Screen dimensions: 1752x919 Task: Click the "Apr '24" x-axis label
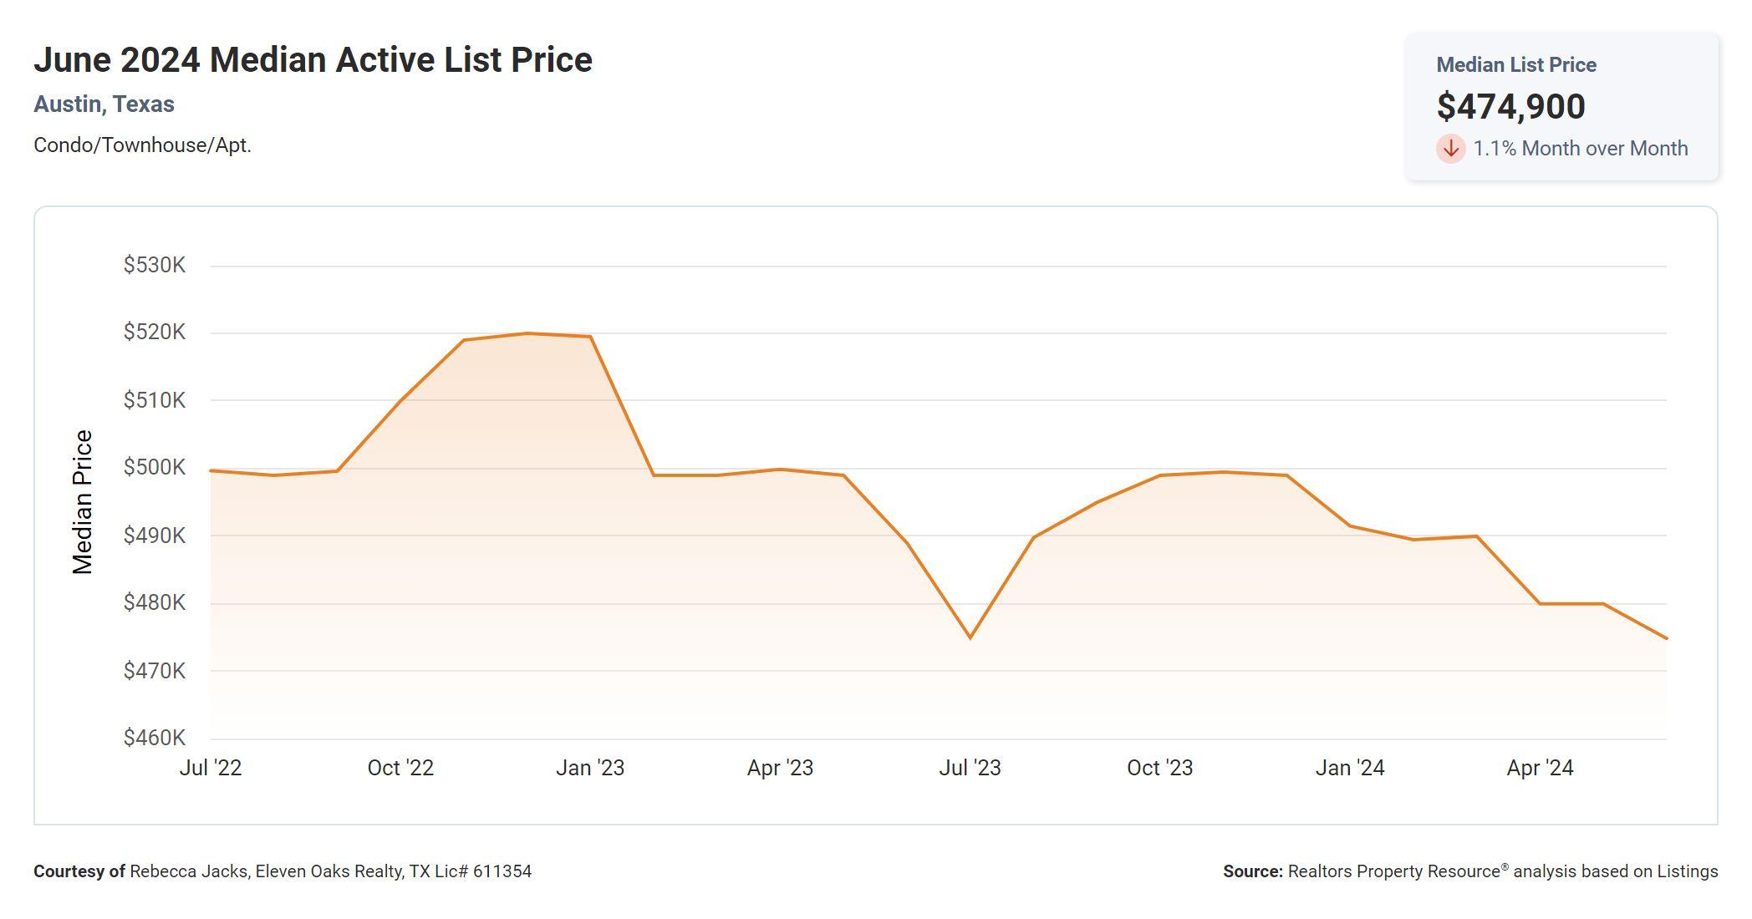(1540, 768)
